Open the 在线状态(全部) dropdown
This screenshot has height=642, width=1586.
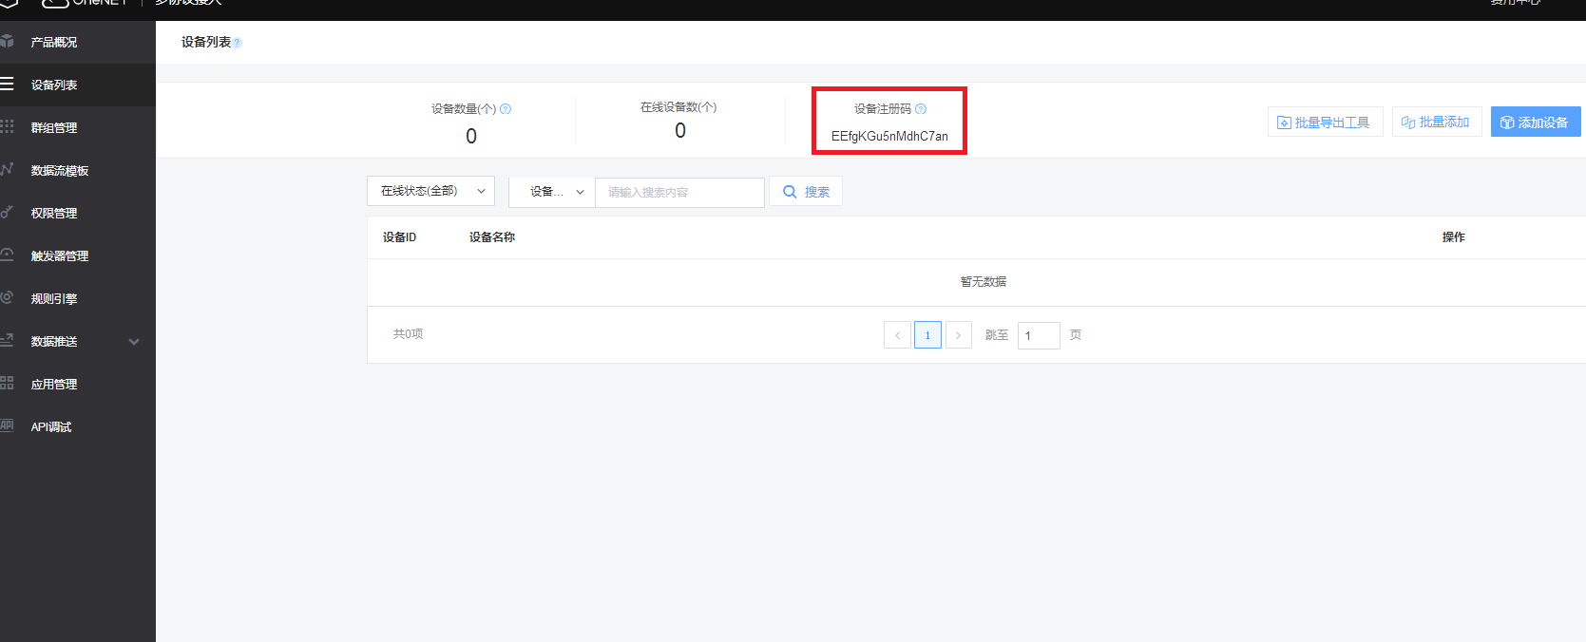pos(430,191)
